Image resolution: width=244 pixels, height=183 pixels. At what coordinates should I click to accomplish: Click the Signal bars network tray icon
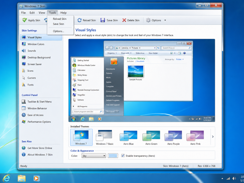click(x=228, y=178)
